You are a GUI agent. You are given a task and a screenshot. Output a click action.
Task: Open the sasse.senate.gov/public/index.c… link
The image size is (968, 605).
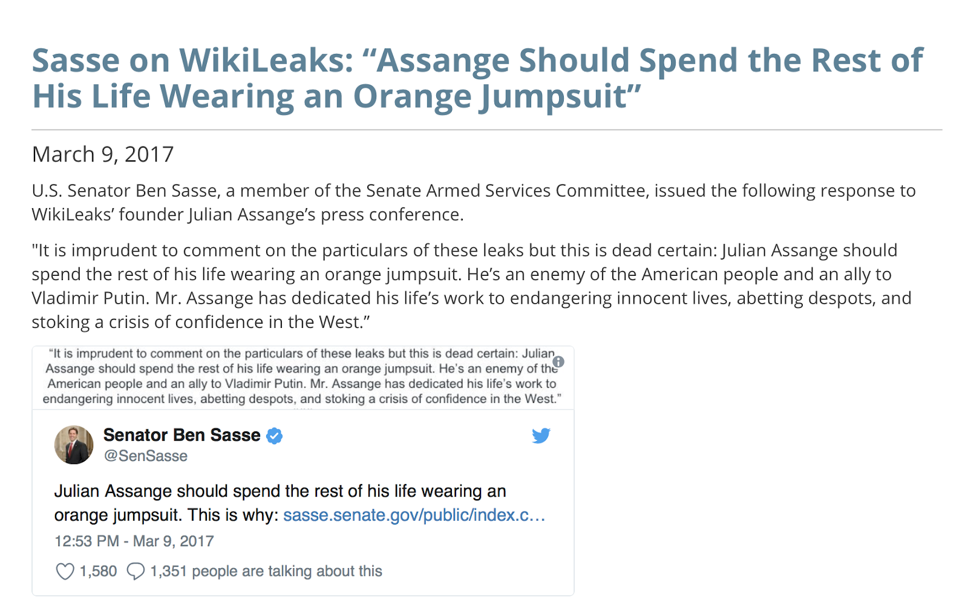coord(414,515)
